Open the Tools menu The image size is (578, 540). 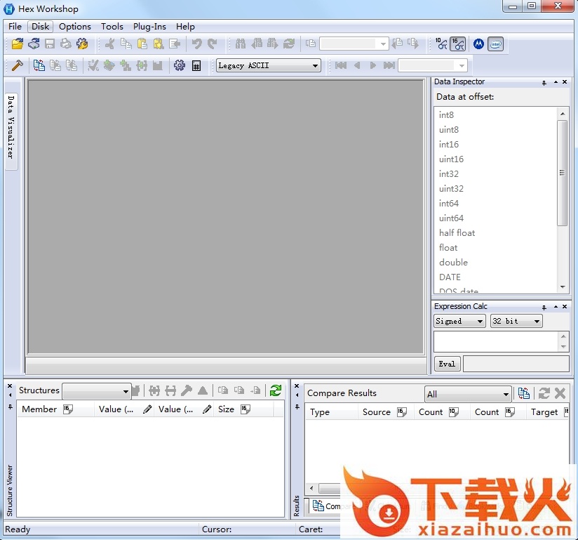tap(112, 27)
